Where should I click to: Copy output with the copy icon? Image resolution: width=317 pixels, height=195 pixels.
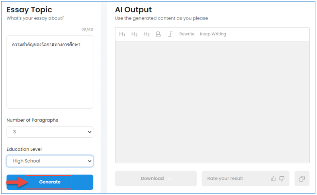[x=302, y=179]
